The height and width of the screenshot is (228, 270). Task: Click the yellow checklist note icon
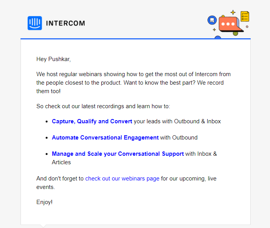click(x=245, y=16)
